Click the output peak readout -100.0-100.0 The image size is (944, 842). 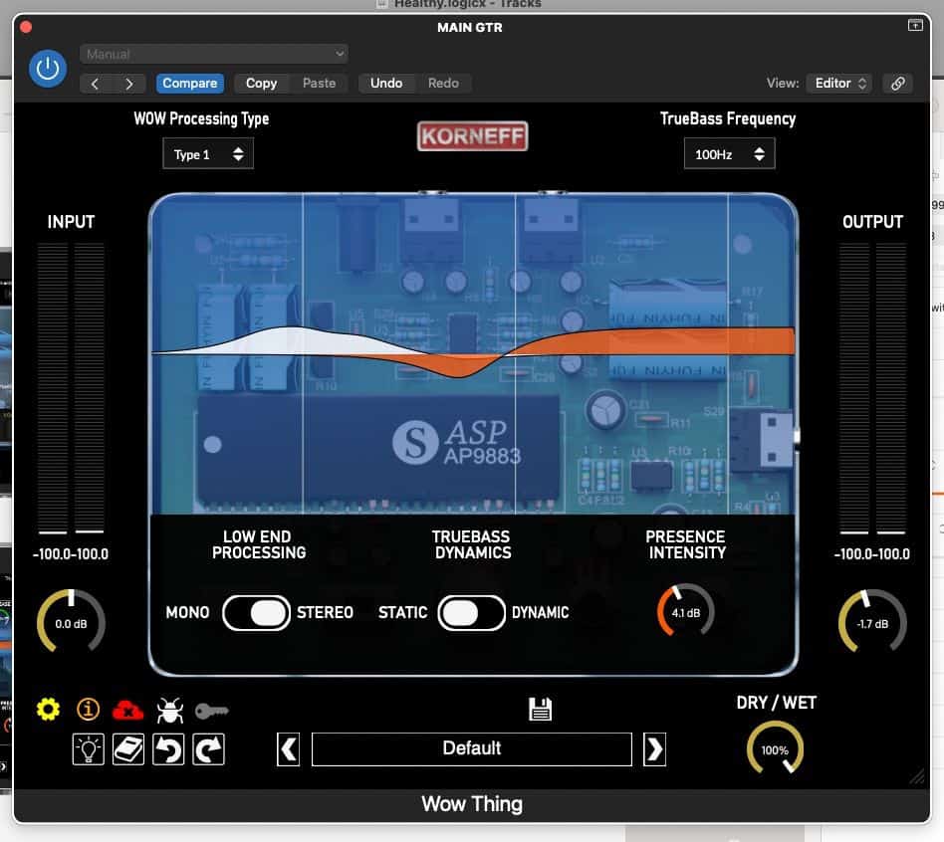[x=871, y=554]
